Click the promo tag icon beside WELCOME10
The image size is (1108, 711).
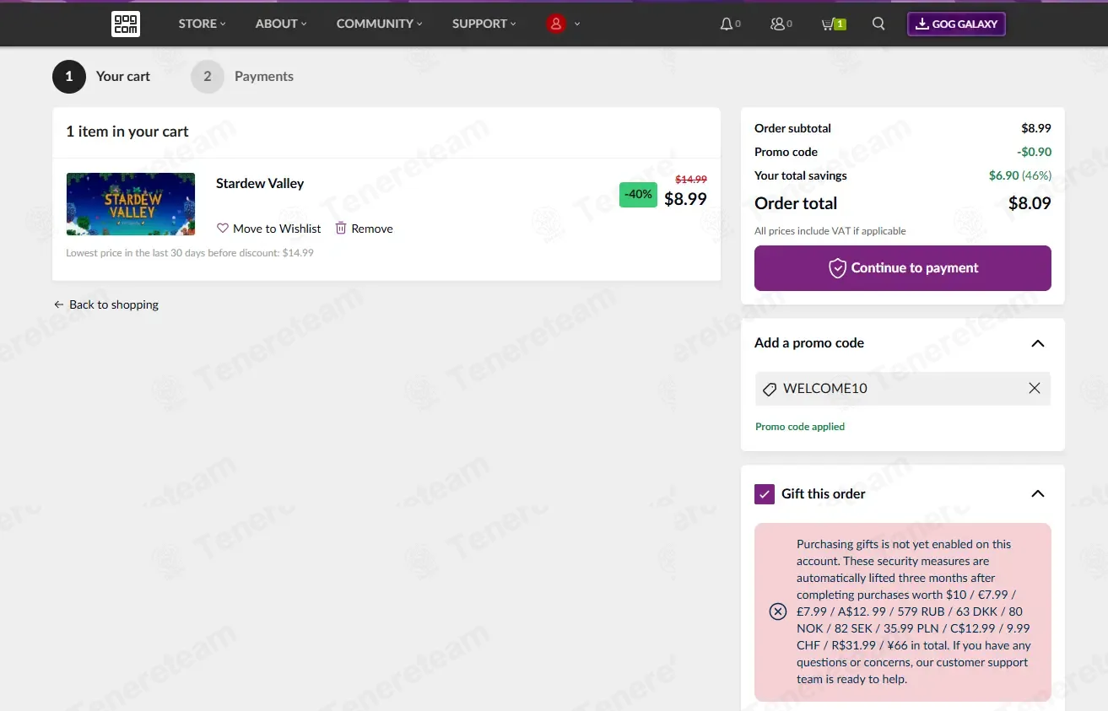[769, 390]
